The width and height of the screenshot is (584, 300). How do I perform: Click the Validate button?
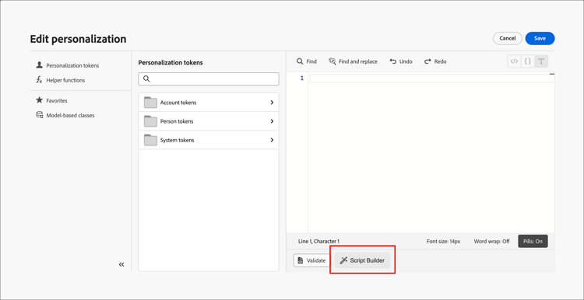coord(312,260)
